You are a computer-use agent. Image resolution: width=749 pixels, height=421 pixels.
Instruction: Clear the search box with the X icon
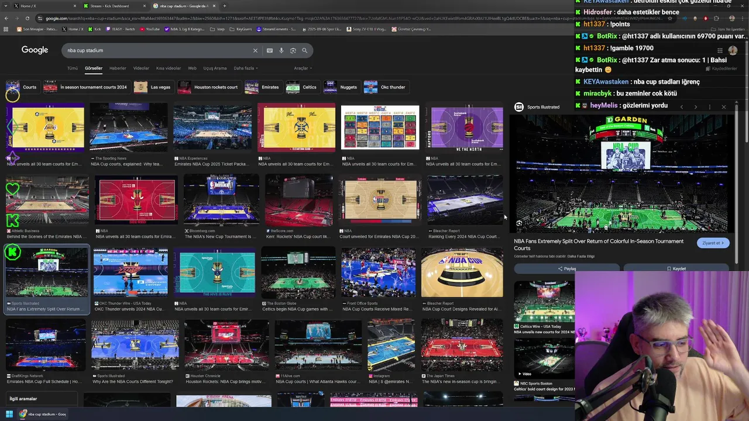point(255,50)
